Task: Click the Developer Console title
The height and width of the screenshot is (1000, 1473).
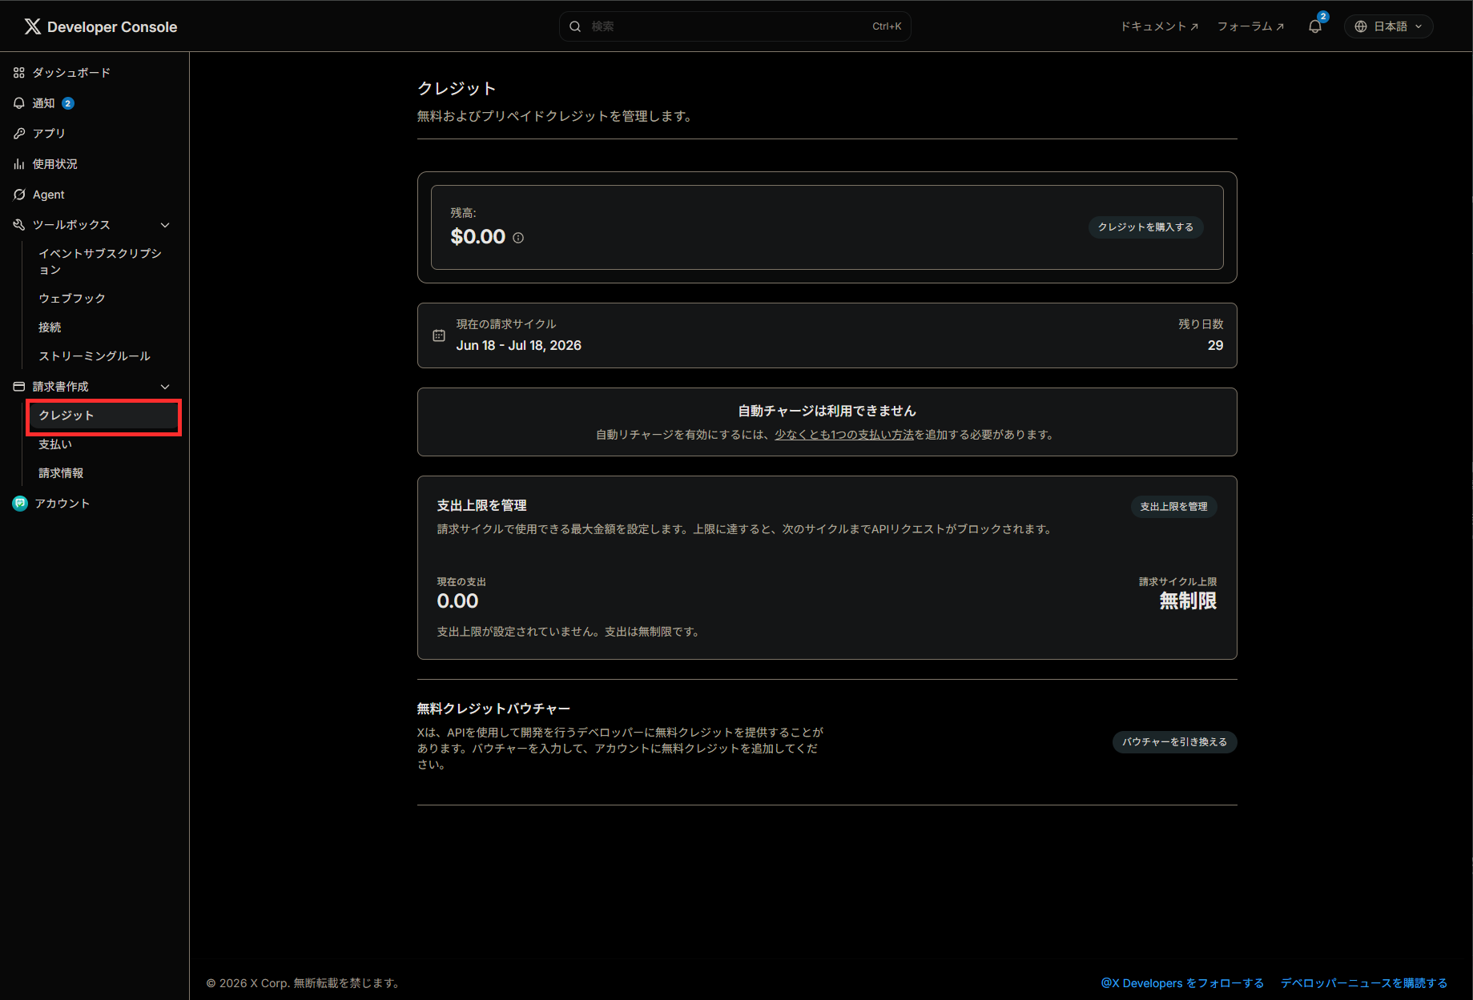Action: coord(112,27)
